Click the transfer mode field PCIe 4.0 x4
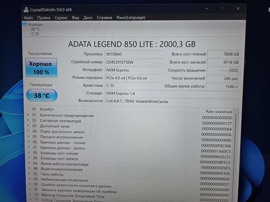270x202 pixels. [134, 78]
